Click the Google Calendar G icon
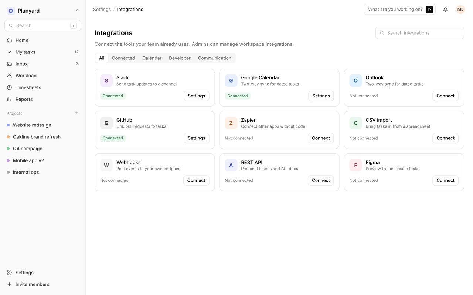This screenshot has height=295, width=473. point(231,80)
